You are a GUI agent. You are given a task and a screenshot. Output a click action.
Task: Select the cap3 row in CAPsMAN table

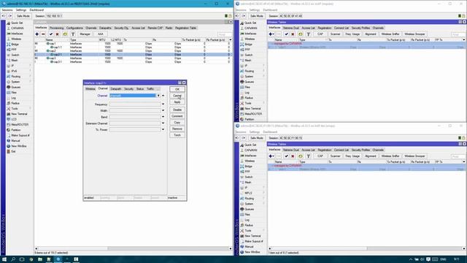133,58
